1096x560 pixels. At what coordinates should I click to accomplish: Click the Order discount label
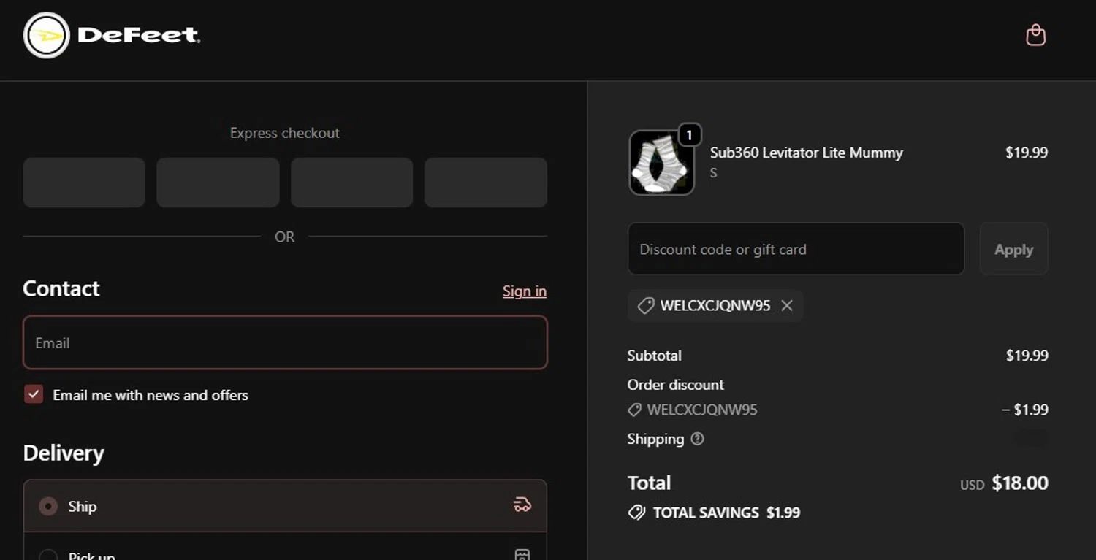click(x=676, y=385)
